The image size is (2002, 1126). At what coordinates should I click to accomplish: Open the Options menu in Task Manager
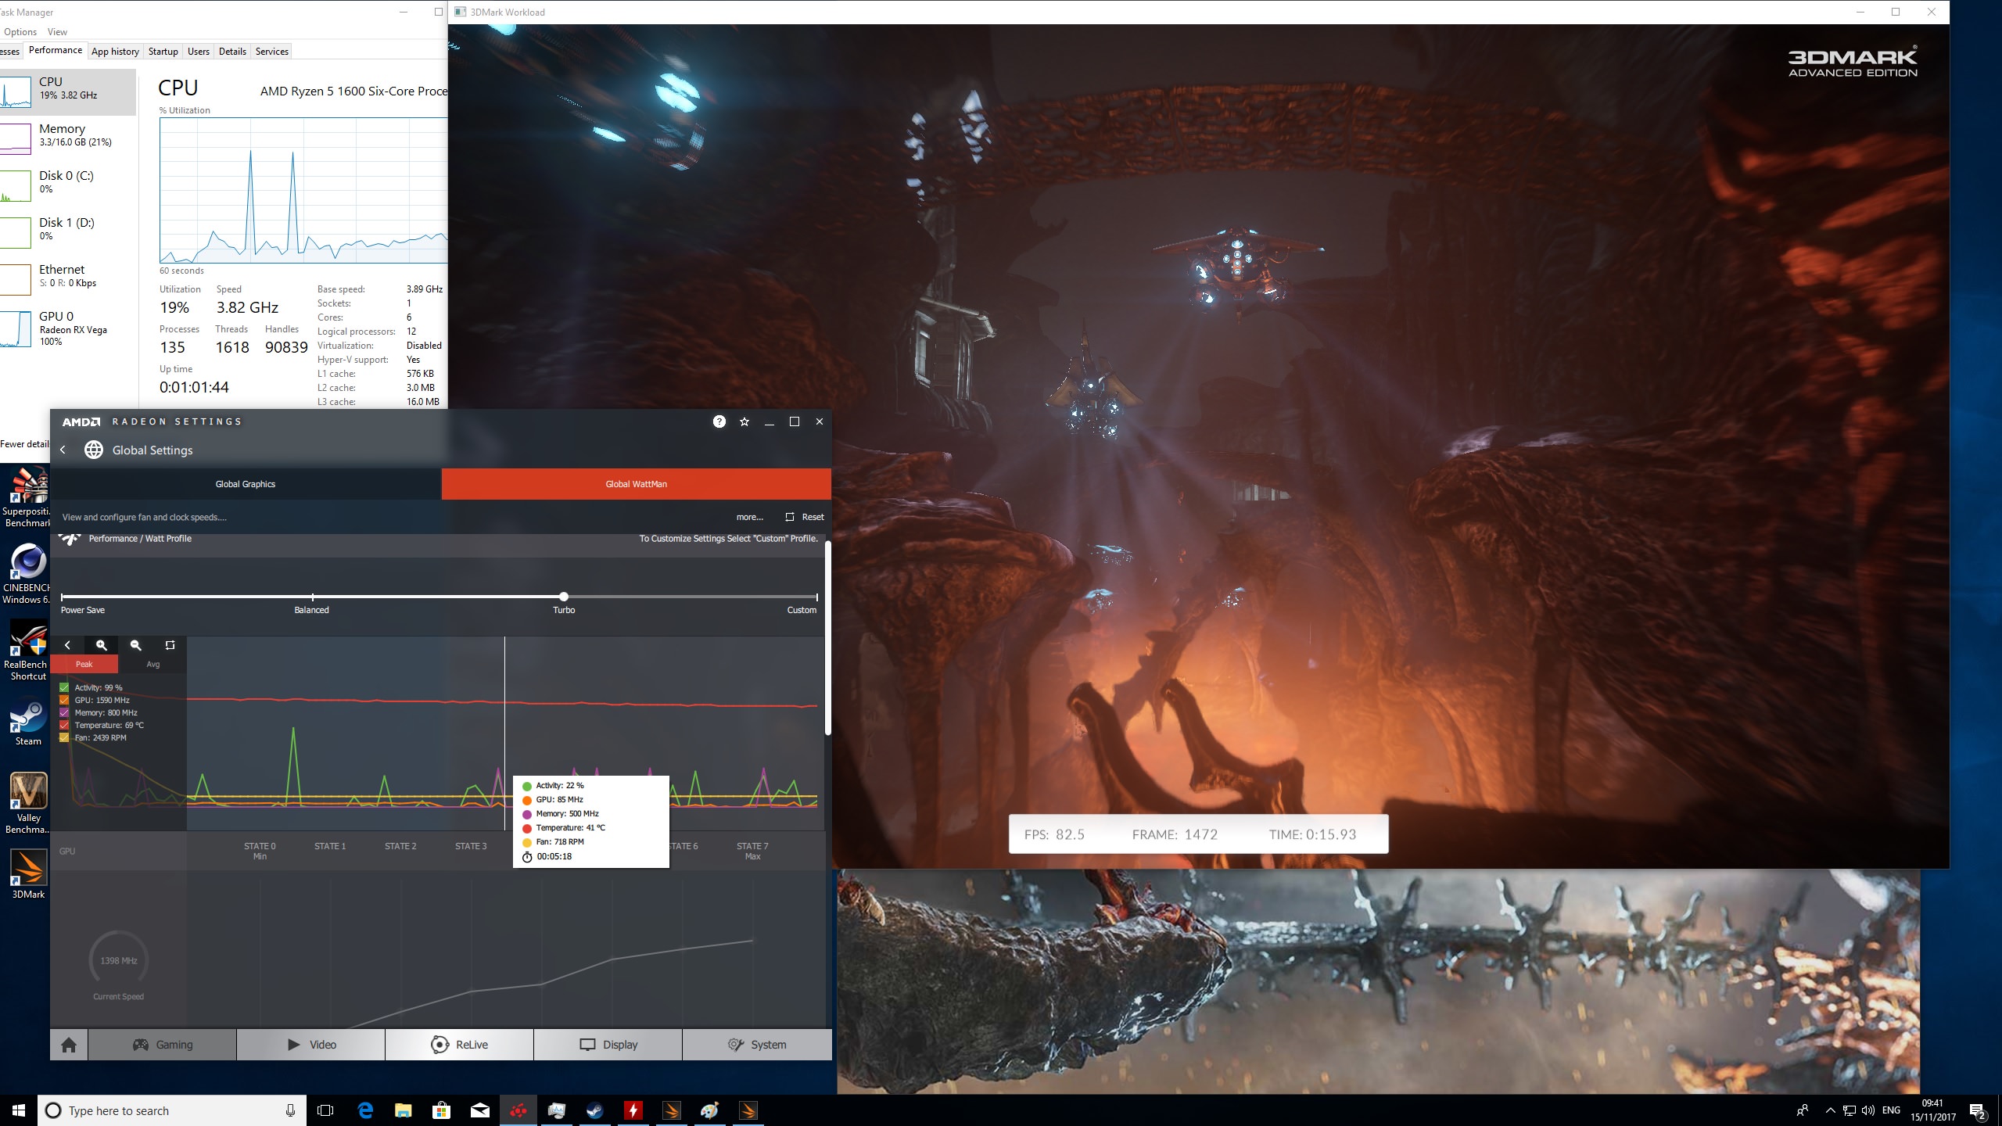[x=20, y=32]
